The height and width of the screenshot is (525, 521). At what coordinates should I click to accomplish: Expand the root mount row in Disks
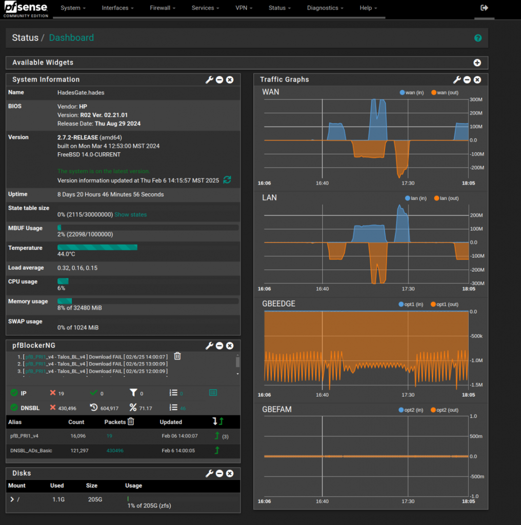(x=12, y=499)
